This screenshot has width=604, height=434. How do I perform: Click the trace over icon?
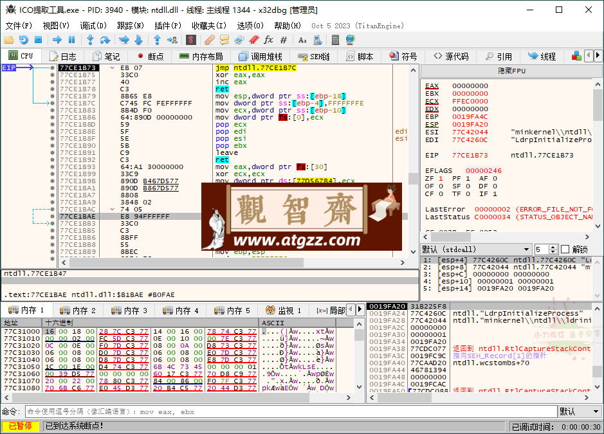click(x=139, y=40)
